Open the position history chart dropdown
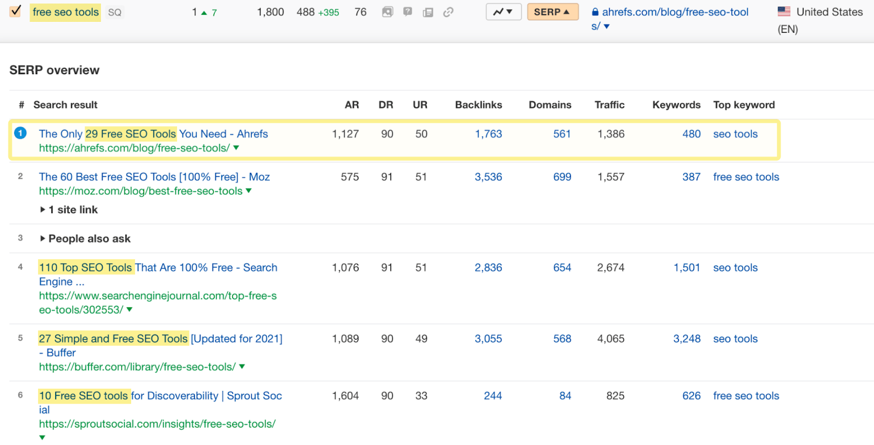 (503, 12)
